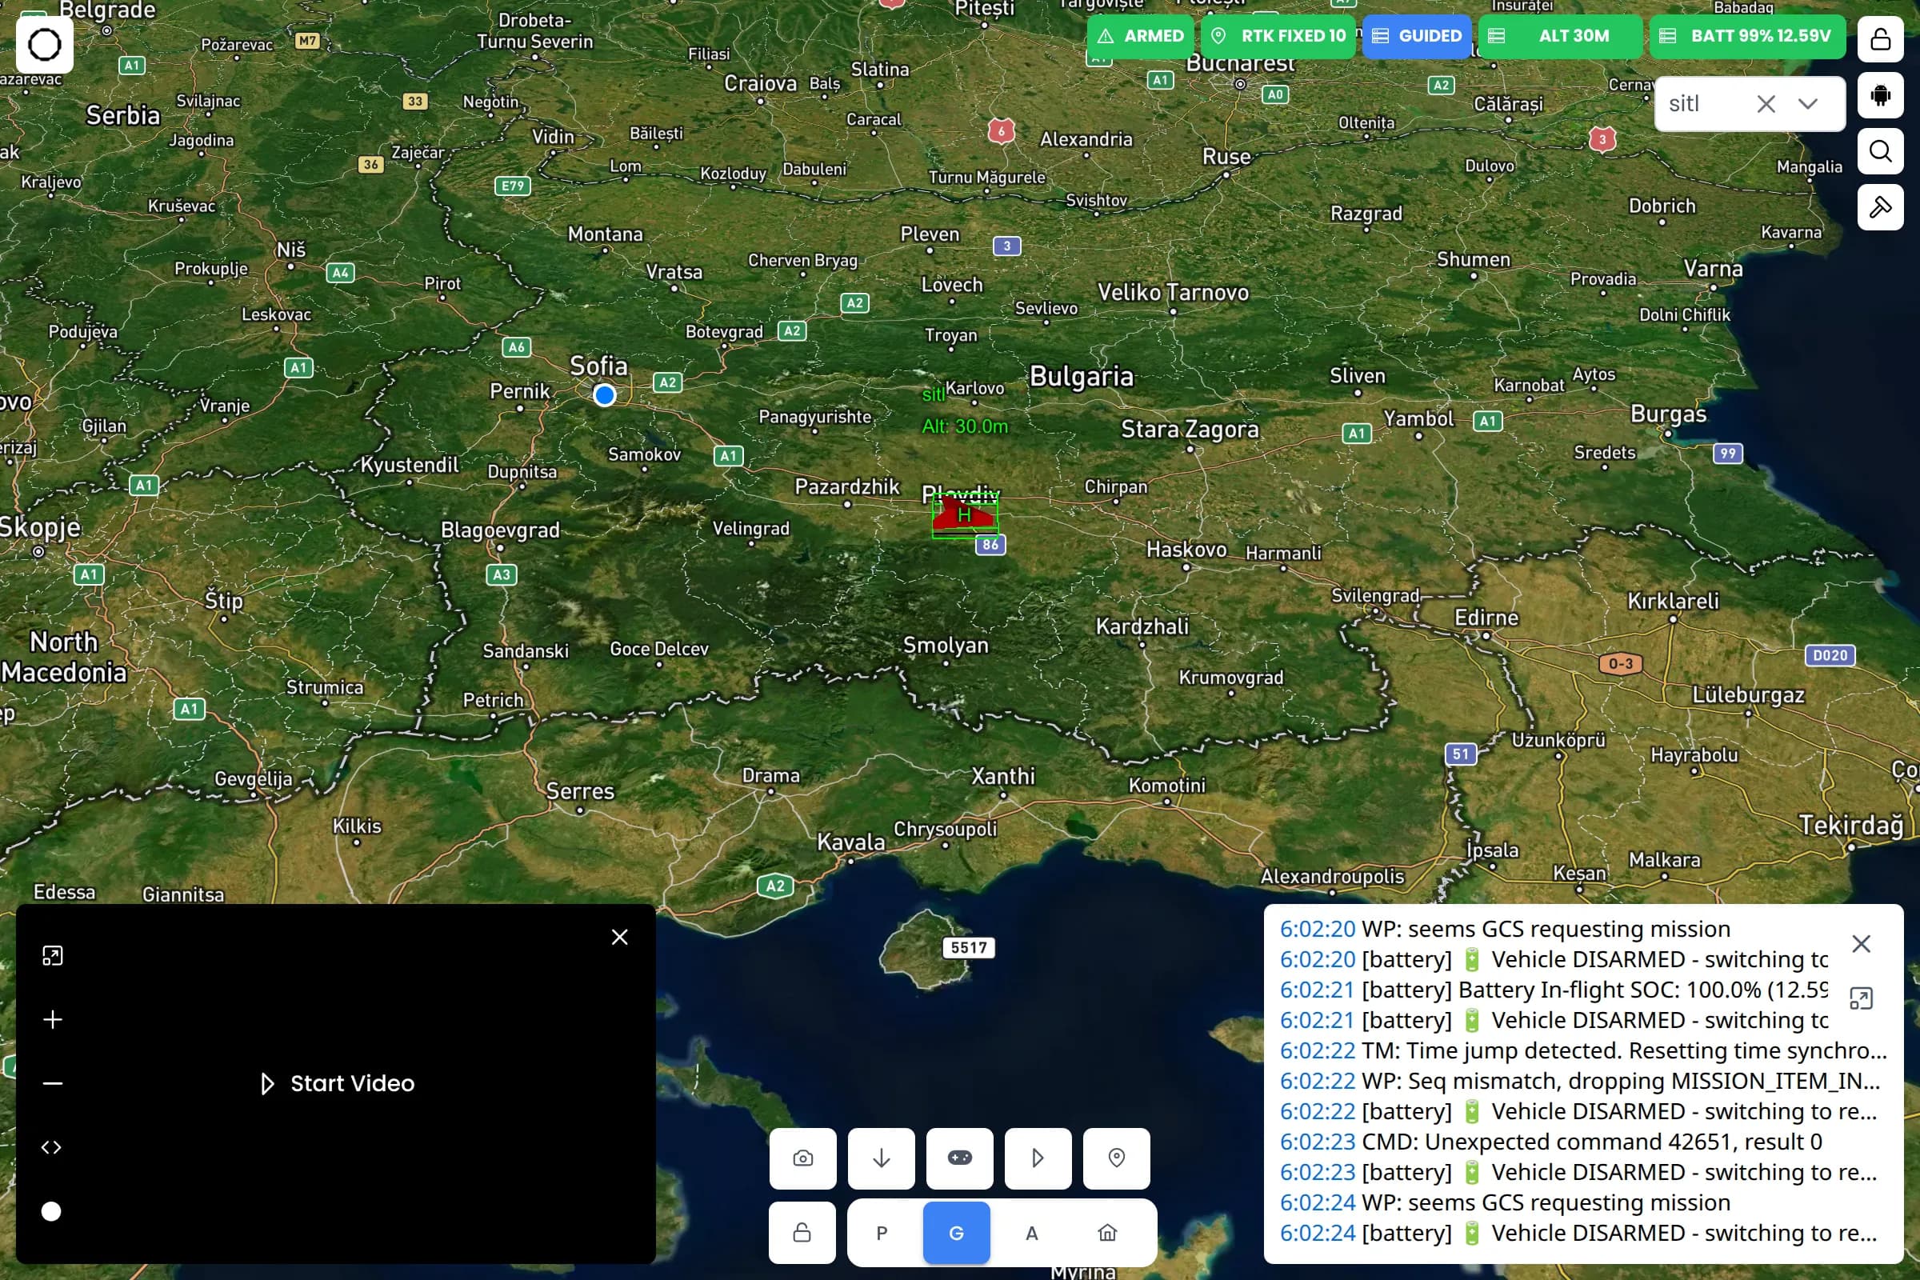Expand the video panel to fullscreen

52,955
